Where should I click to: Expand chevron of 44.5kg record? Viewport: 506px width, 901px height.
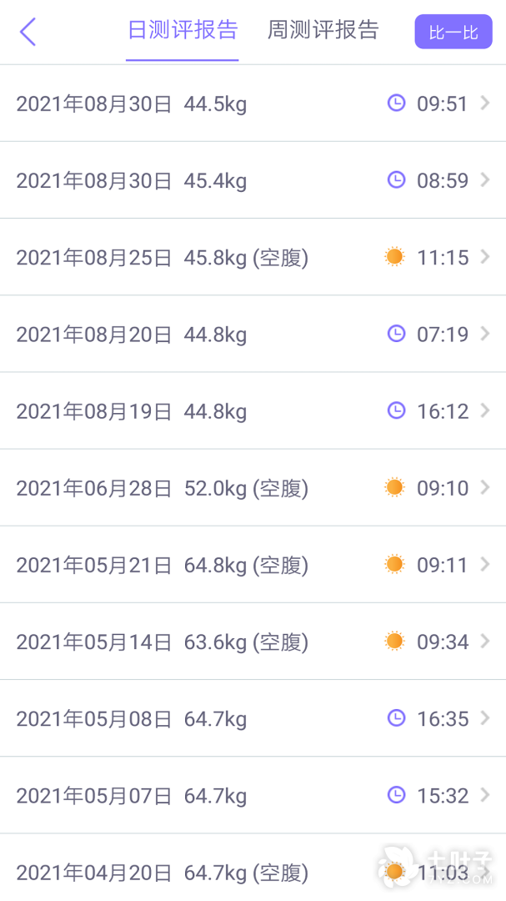pos(485,103)
